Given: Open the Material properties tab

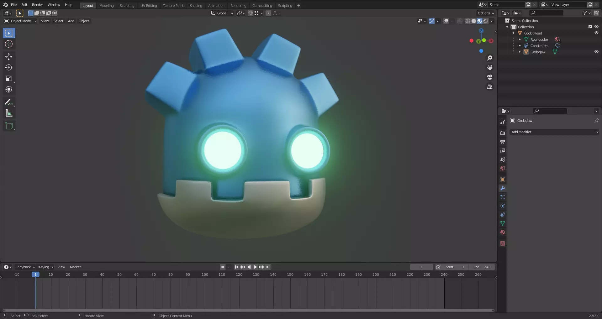Looking at the screenshot, I should pyautogui.click(x=503, y=232).
